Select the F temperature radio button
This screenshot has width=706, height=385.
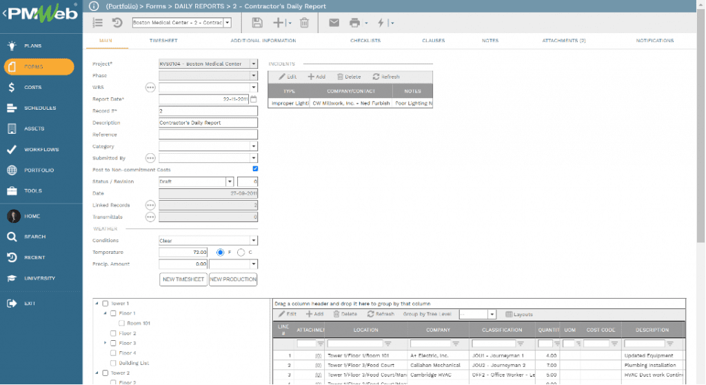tap(220, 253)
